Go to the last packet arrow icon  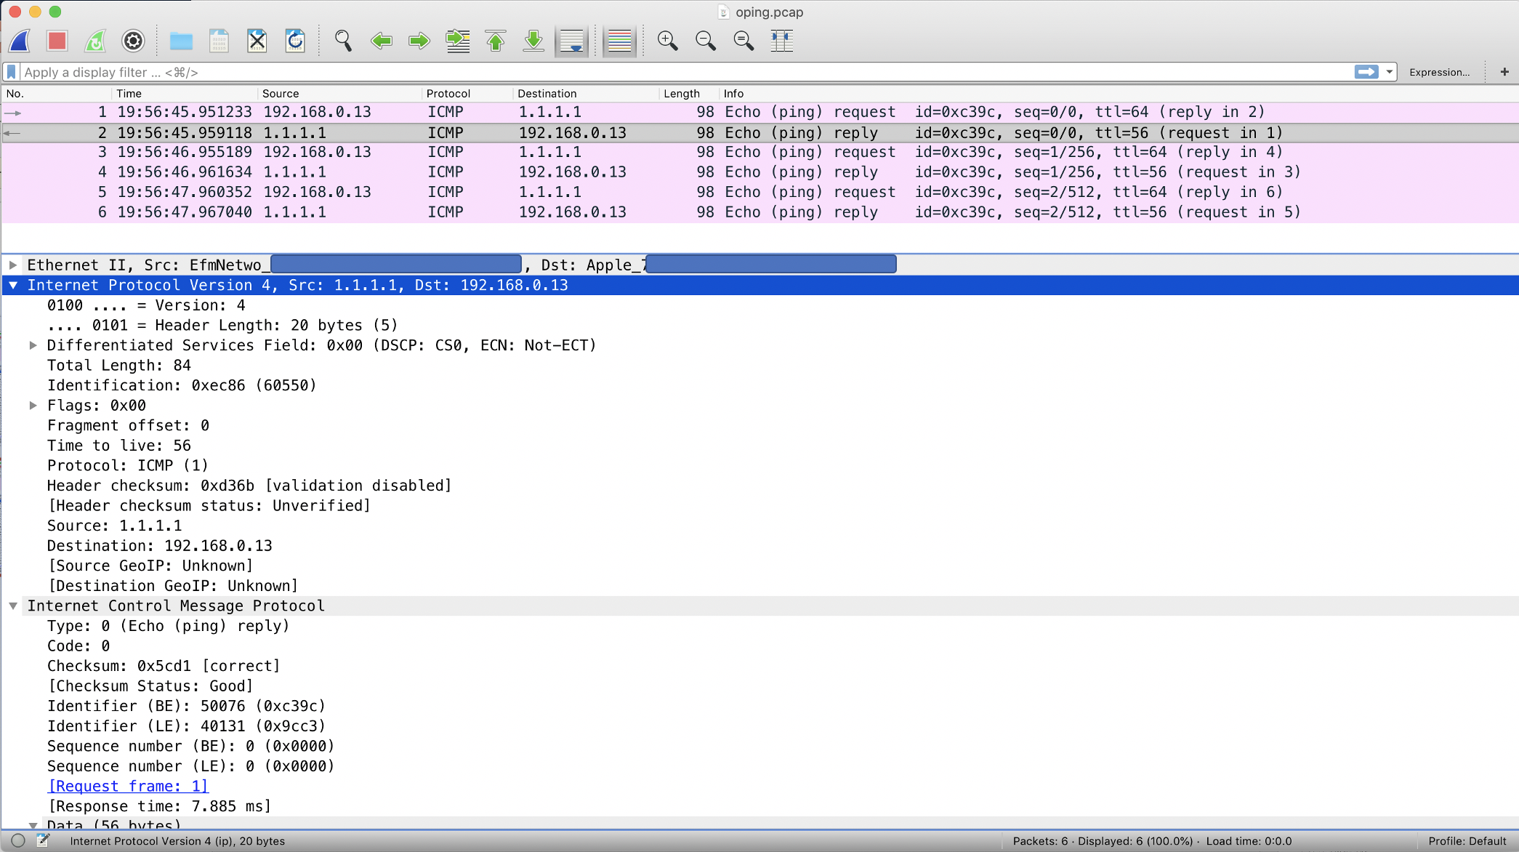(533, 41)
